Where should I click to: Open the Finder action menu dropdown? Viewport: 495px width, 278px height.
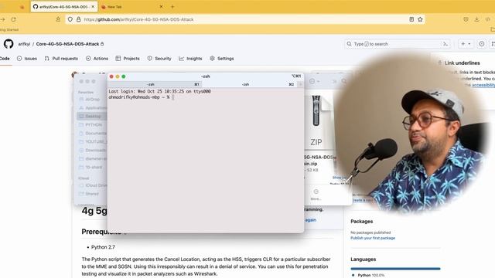click(315, 81)
